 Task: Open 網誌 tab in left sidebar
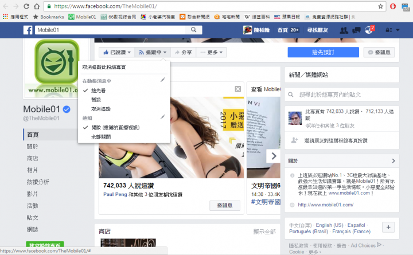pyautogui.click(x=32, y=229)
